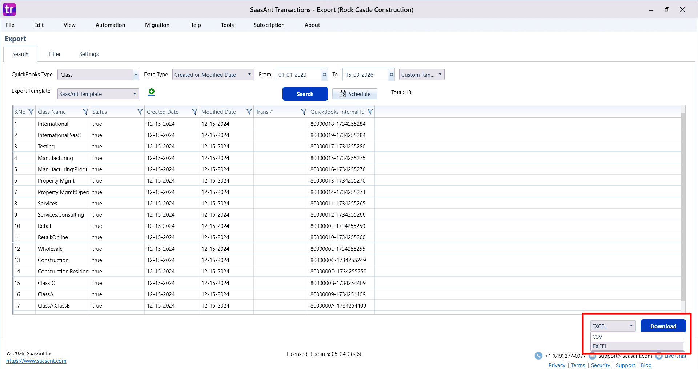The height and width of the screenshot is (369, 698).
Task: Click the vertical scrollbar of the results table
Action: click(683, 207)
